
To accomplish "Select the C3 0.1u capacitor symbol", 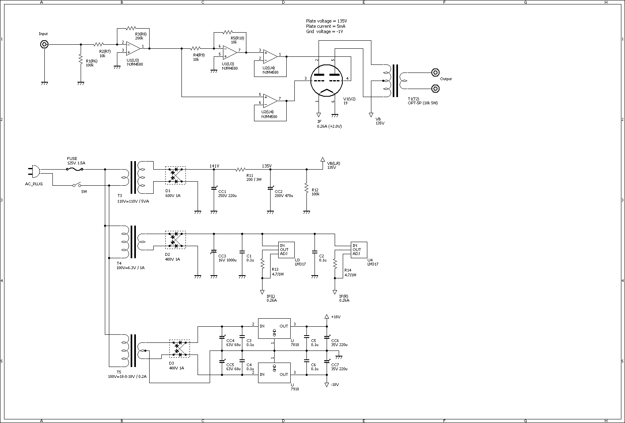I will coord(242,336).
